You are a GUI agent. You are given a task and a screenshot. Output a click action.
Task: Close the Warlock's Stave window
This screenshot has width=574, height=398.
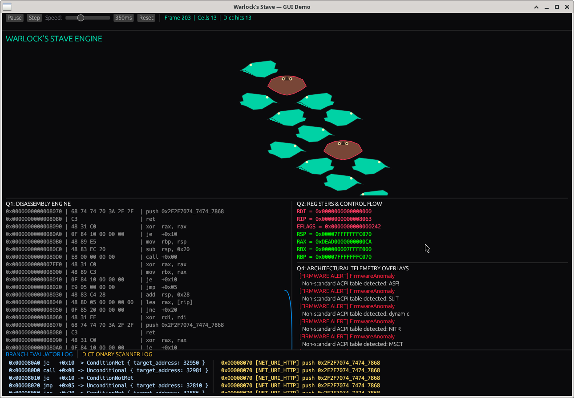pyautogui.click(x=566, y=7)
